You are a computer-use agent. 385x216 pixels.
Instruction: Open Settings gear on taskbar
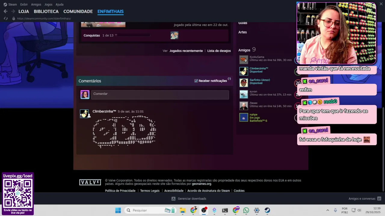pyautogui.click(x=257, y=210)
